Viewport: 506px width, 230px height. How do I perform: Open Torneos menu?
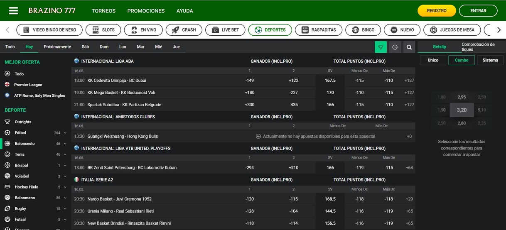tap(103, 11)
